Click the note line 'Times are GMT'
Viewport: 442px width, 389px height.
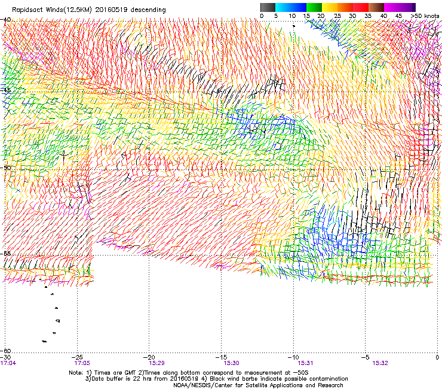115,373
